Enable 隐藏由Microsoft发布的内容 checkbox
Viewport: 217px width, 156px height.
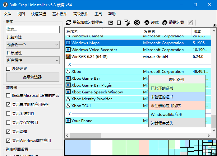(8, 95)
